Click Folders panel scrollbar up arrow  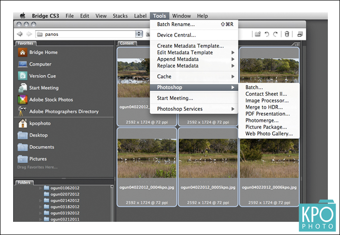[112, 186]
